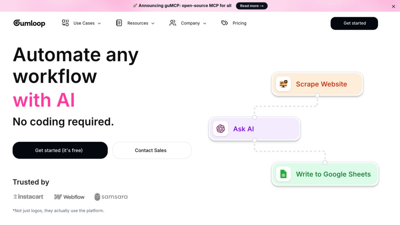Click Get started in the navigation bar
Image resolution: width=400 pixels, height=225 pixels.
coord(354,23)
